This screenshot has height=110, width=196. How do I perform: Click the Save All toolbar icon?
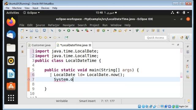pyautogui.click(x=37, y=31)
